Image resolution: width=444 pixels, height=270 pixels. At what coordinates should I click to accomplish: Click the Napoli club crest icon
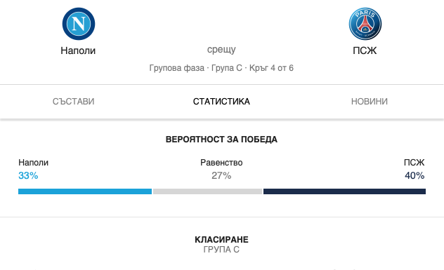(79, 24)
